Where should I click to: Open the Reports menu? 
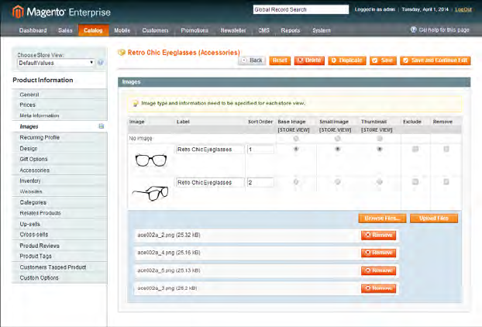[291, 30]
